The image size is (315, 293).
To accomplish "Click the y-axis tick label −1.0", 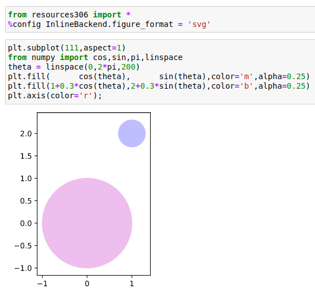I will (x=23, y=268).
